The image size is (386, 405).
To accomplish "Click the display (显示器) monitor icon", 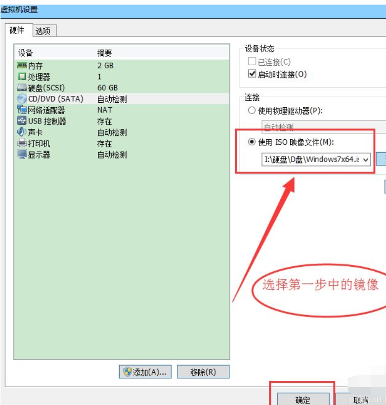I will (22, 155).
